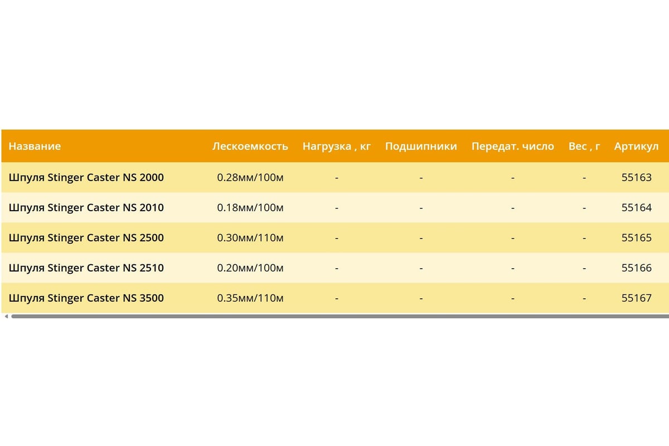
Task: Click article number 55166
Action: 637,268
